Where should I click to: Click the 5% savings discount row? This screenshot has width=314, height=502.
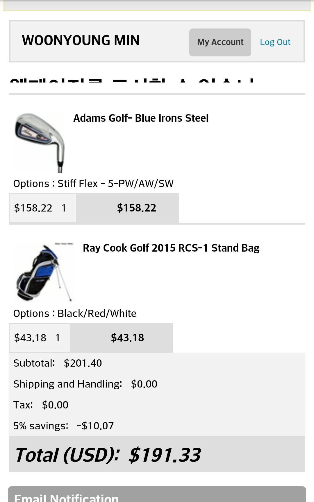63,426
